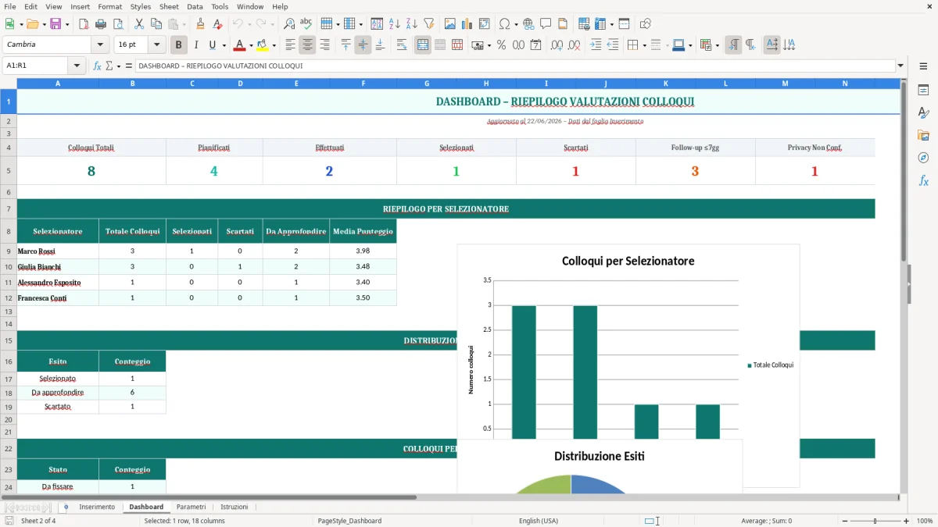
Task: Copy the selection
Action: (156, 24)
